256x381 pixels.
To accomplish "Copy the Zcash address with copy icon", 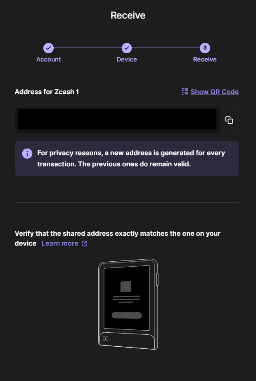I will click(229, 120).
